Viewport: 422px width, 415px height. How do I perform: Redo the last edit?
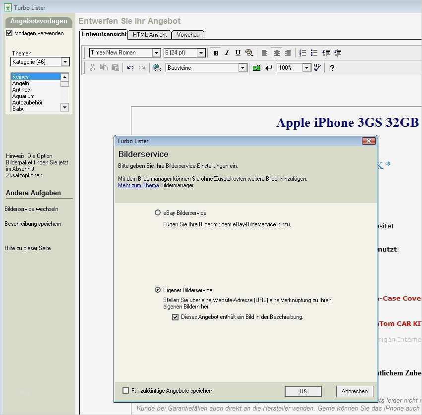142,68
